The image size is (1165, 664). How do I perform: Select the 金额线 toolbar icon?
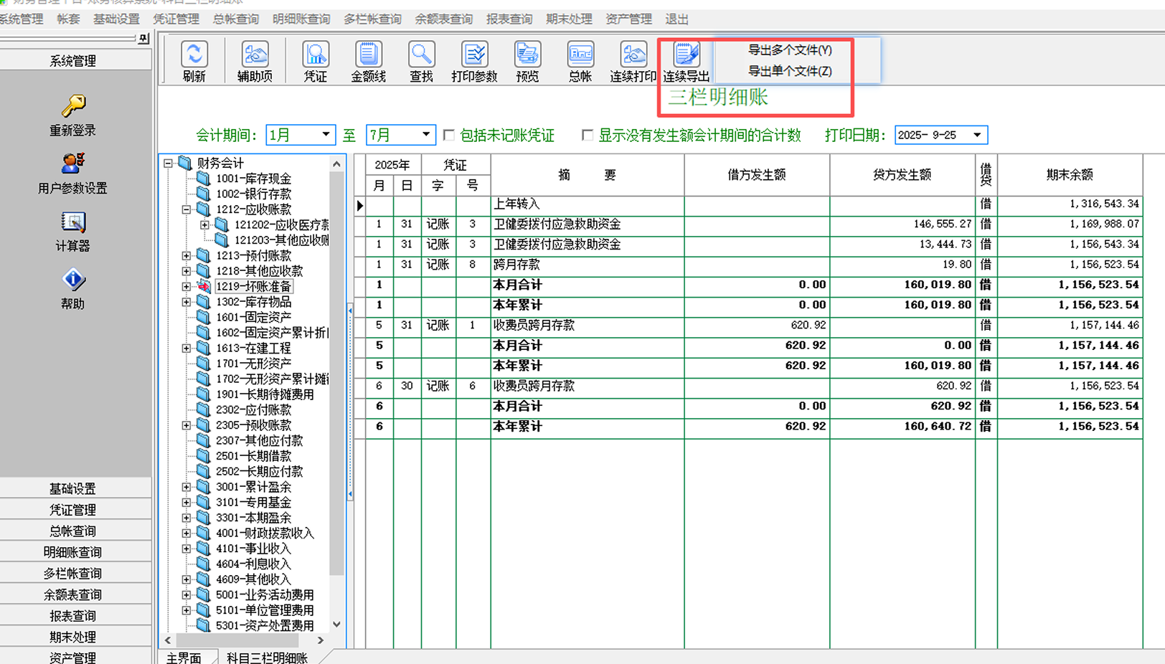tap(368, 54)
